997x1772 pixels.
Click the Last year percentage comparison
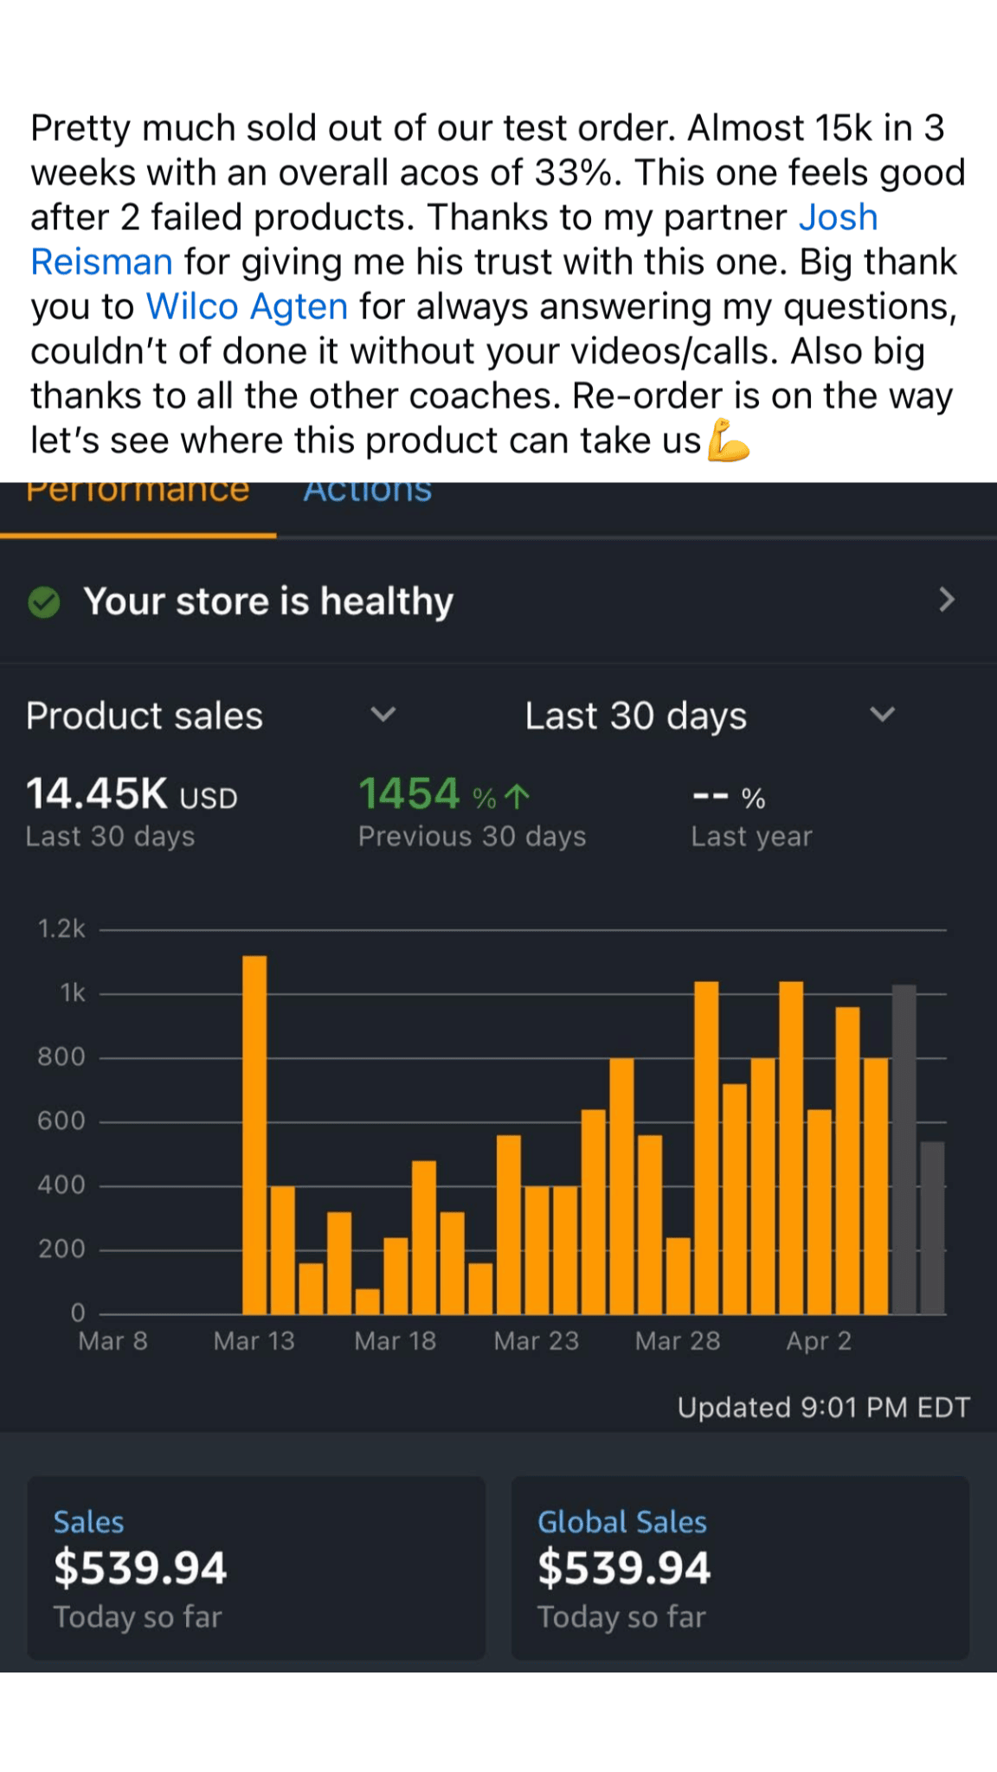(x=729, y=797)
